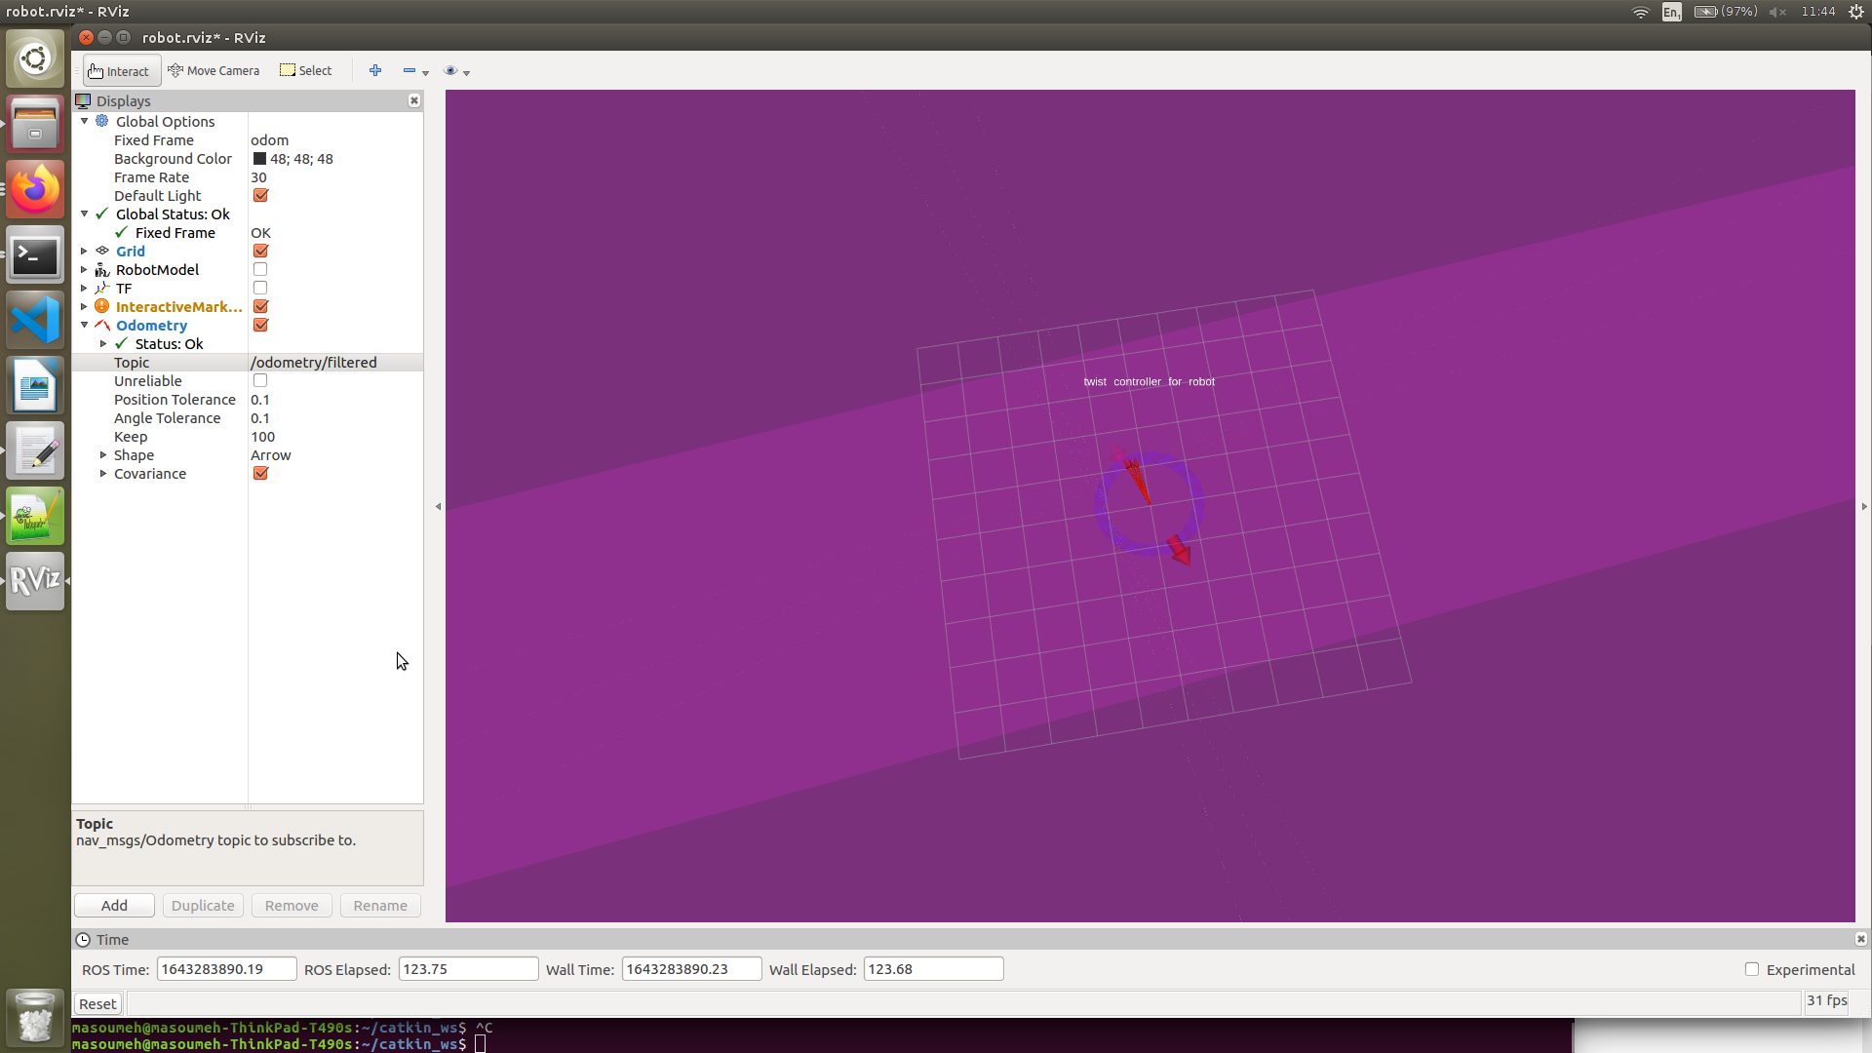Collapse the Odometry display
The height and width of the screenshot is (1053, 1872).
(x=85, y=325)
